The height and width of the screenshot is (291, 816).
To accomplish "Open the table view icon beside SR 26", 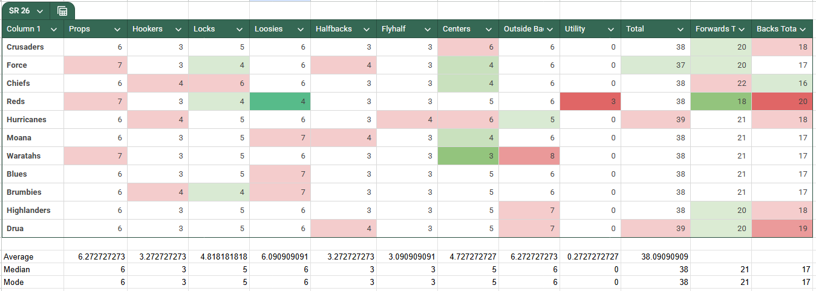I will point(62,11).
